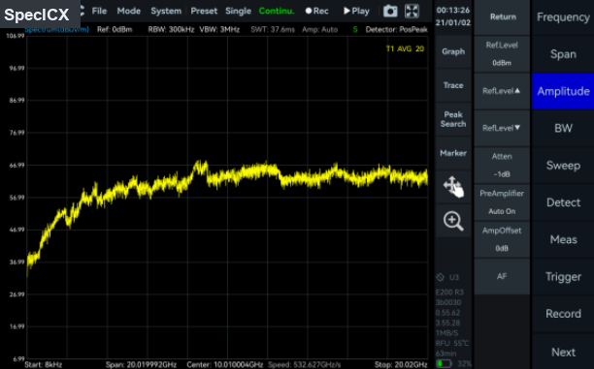This screenshot has height=369, width=594.
Task: Open the Marker options
Action: click(x=453, y=153)
